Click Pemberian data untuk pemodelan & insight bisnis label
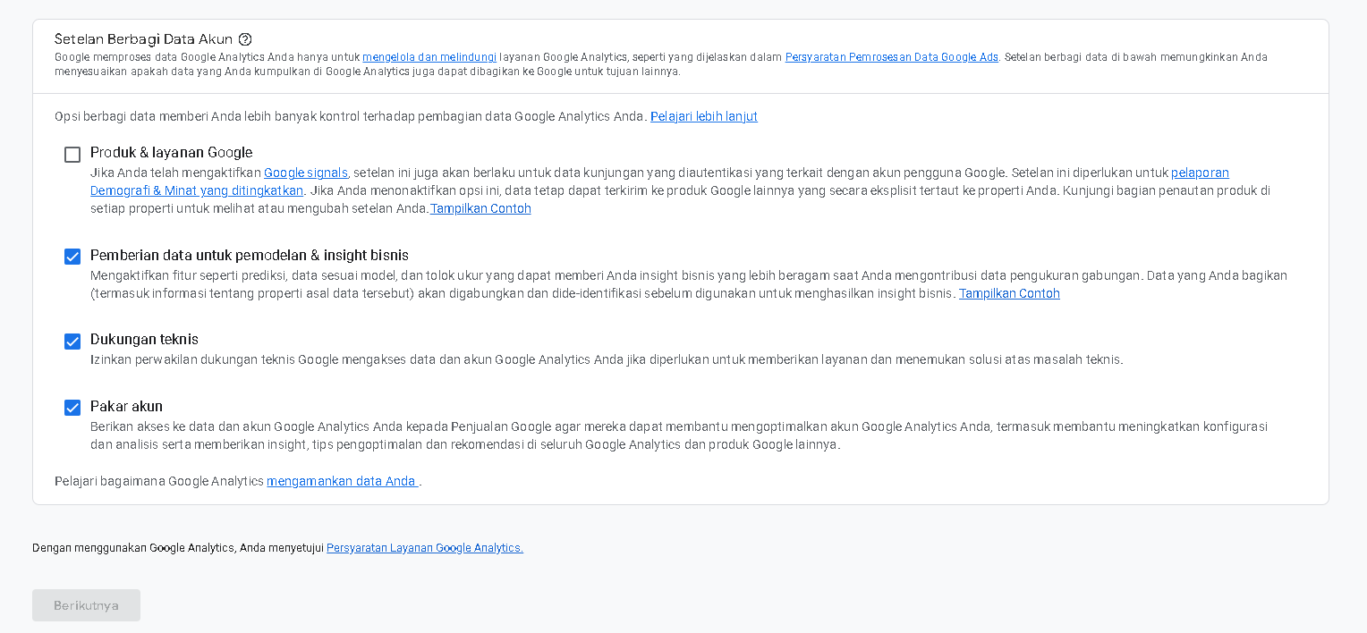 250,255
